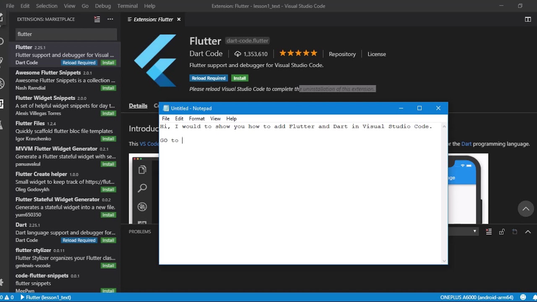Click green Install button on Flutter extension page
This screenshot has height=302, width=537.
pyautogui.click(x=240, y=78)
